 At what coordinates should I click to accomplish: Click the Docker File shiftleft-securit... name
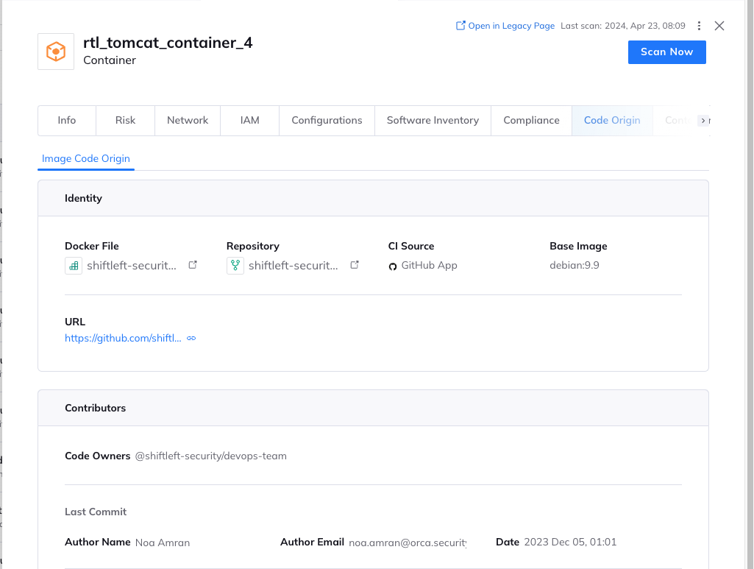point(132,266)
